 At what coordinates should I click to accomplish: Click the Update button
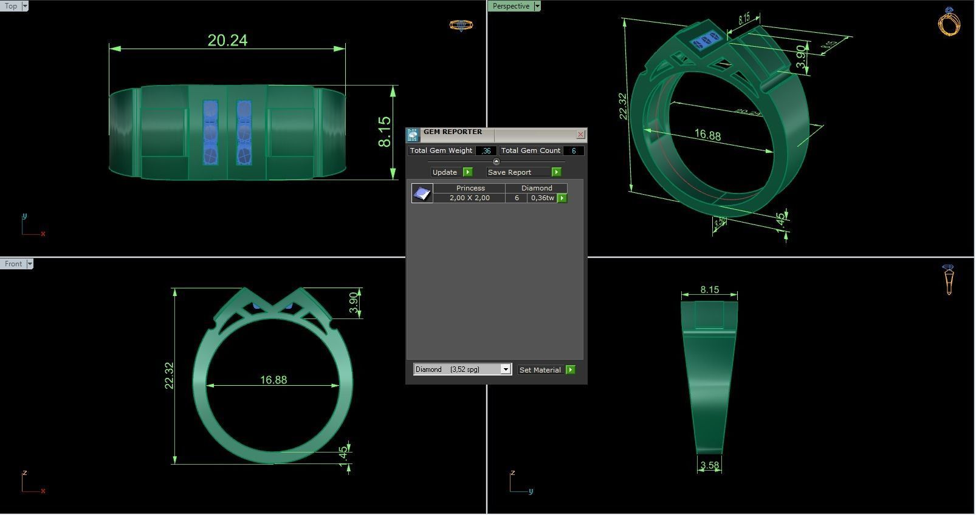coord(445,172)
